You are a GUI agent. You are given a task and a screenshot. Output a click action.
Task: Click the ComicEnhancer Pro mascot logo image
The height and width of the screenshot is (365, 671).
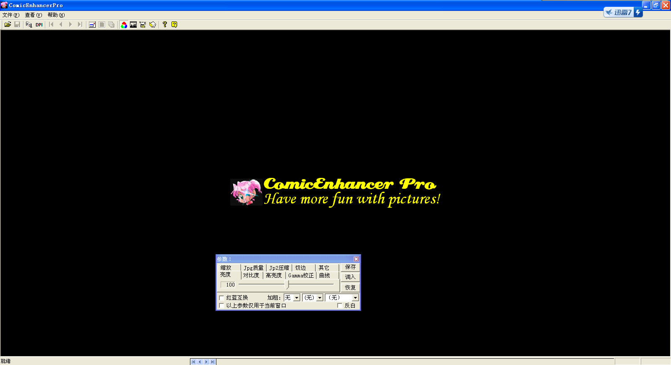[246, 192]
